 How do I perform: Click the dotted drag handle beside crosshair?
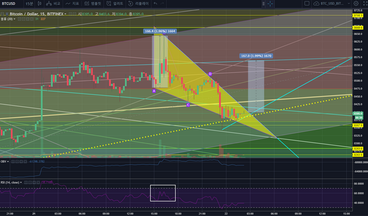[x=263, y=3]
